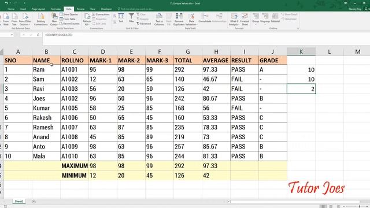The image size is (370, 208).
Task: Click the Sort A to Z icon
Action: pos(114,16)
